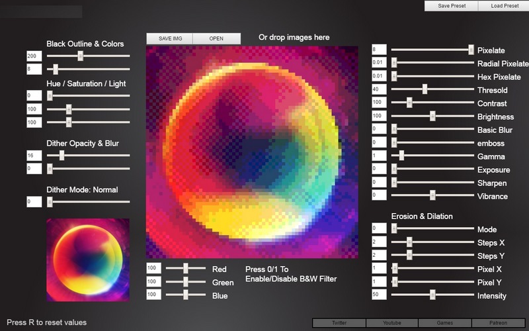
Task: Open the Youtube link
Action: tap(392, 323)
